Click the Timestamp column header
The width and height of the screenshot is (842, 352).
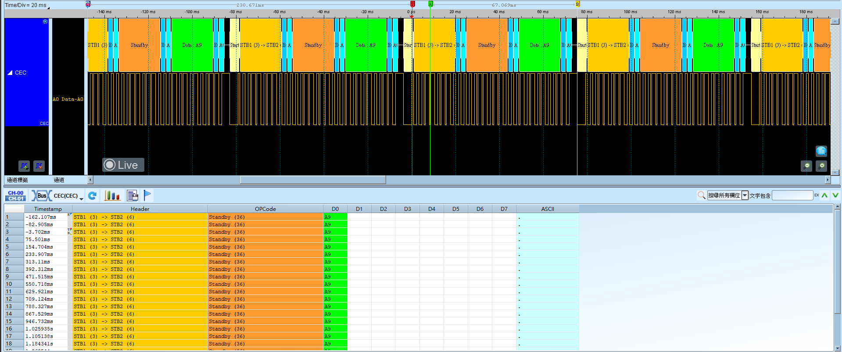click(48, 209)
